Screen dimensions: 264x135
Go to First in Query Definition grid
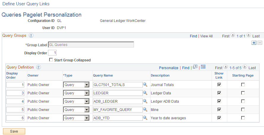pos(219,68)
